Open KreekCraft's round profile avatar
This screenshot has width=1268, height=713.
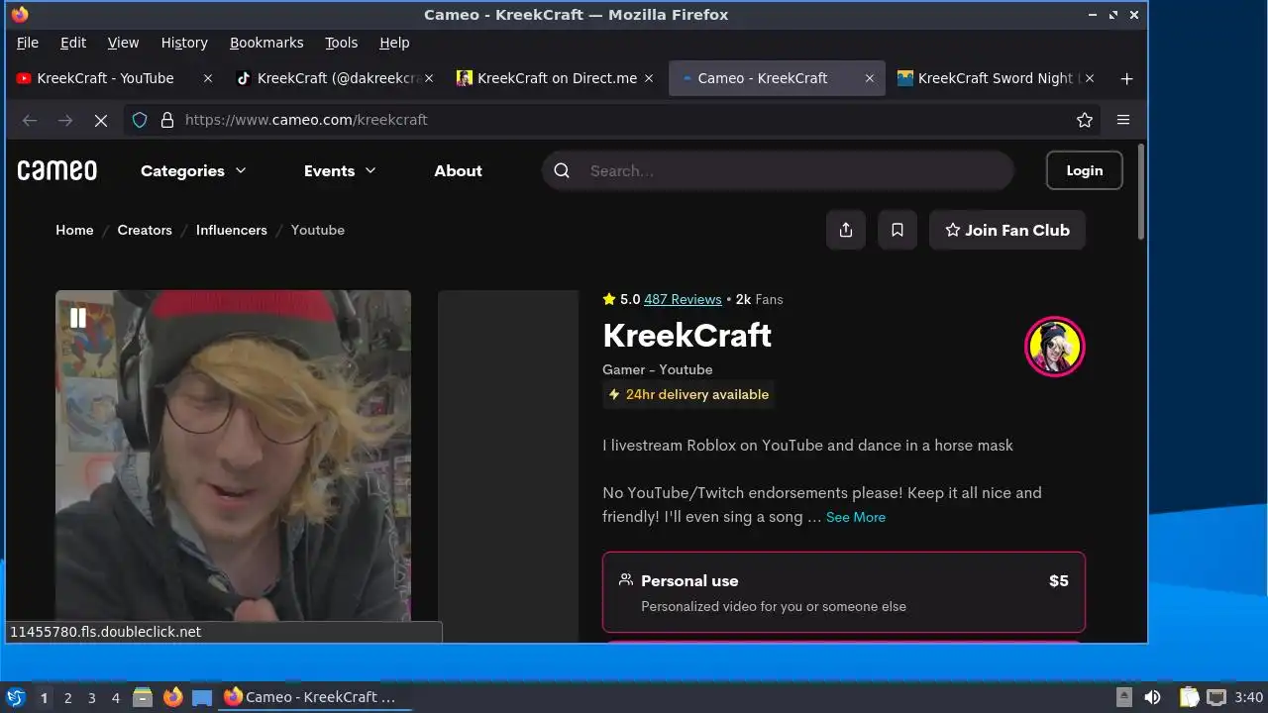[x=1055, y=347]
